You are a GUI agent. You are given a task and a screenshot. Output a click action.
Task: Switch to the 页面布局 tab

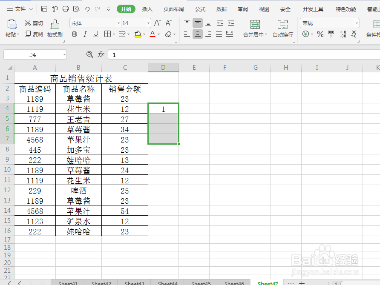click(173, 9)
